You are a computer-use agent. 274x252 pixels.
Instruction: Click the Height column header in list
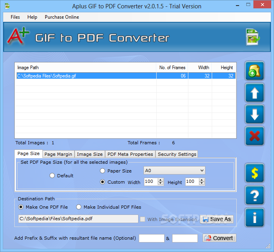(x=224, y=68)
